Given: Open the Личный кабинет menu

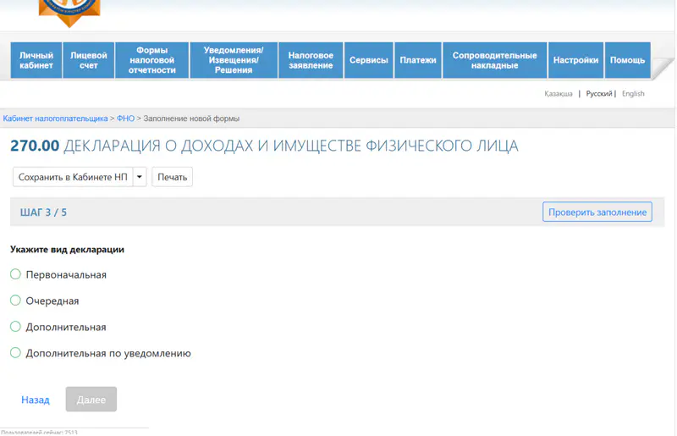Looking at the screenshot, I should point(36,60).
